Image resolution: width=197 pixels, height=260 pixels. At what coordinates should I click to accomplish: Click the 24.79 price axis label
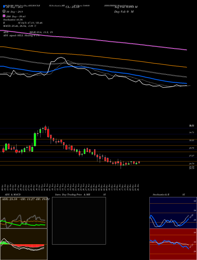coord(191,163)
